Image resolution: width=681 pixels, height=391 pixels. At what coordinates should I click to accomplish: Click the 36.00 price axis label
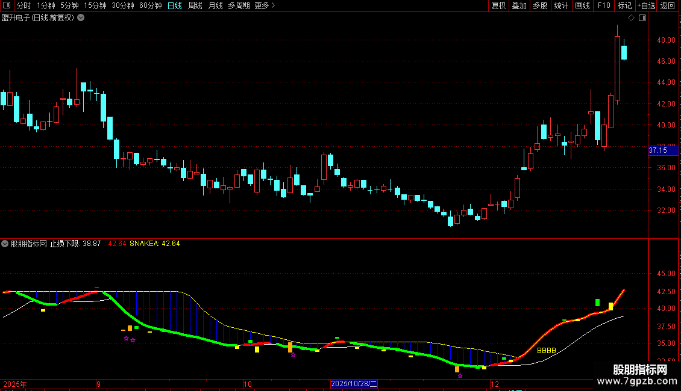click(666, 168)
